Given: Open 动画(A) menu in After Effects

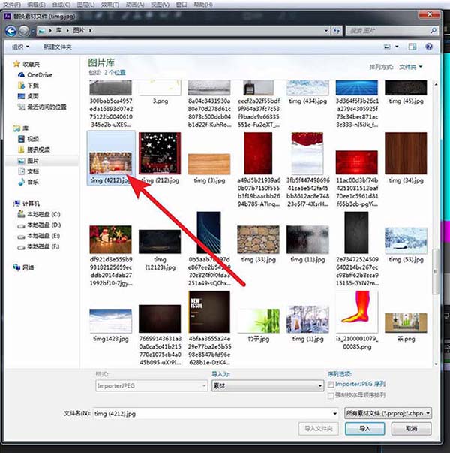Looking at the screenshot, I should (135, 5).
